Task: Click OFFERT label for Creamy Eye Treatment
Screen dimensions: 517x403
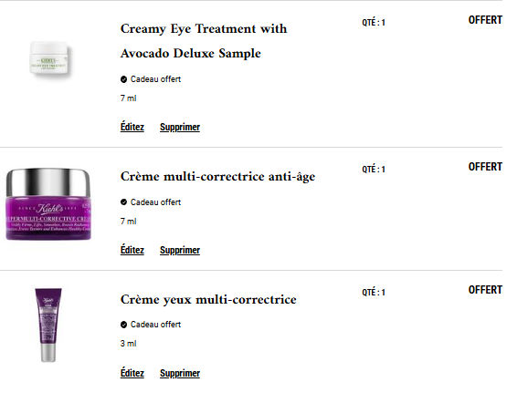Action: [x=485, y=20]
